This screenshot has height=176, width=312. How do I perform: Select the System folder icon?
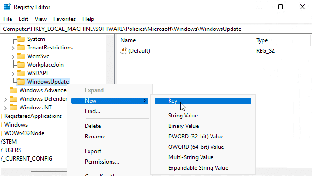tap(21, 39)
